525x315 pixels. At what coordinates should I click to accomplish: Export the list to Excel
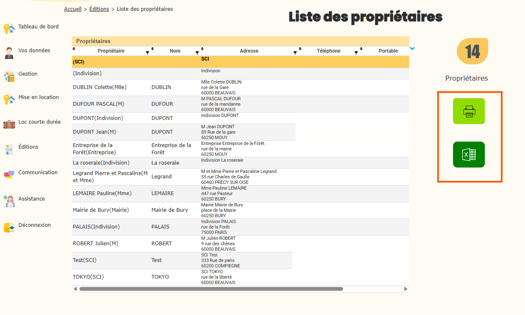tap(469, 155)
